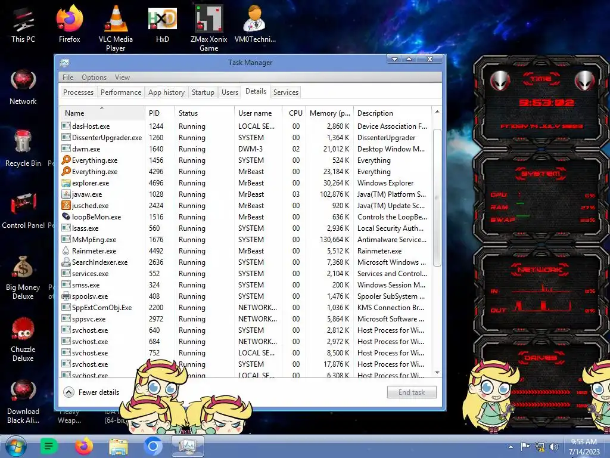
Task: Select the DissenterUpgrader.exe row
Action: coord(245,138)
